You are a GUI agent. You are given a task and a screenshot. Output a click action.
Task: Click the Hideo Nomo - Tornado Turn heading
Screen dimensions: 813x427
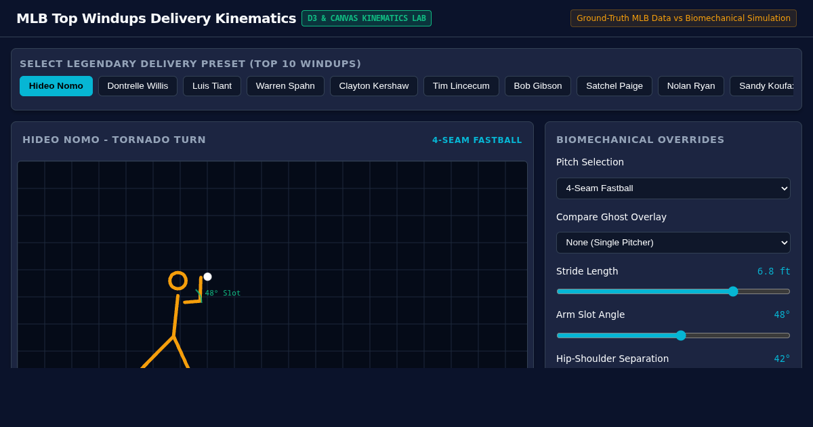coord(114,140)
